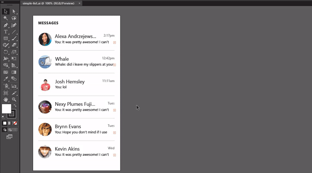This screenshot has height=173, width=312.
Task: Select the Rectangle tool
Action: 6,39
